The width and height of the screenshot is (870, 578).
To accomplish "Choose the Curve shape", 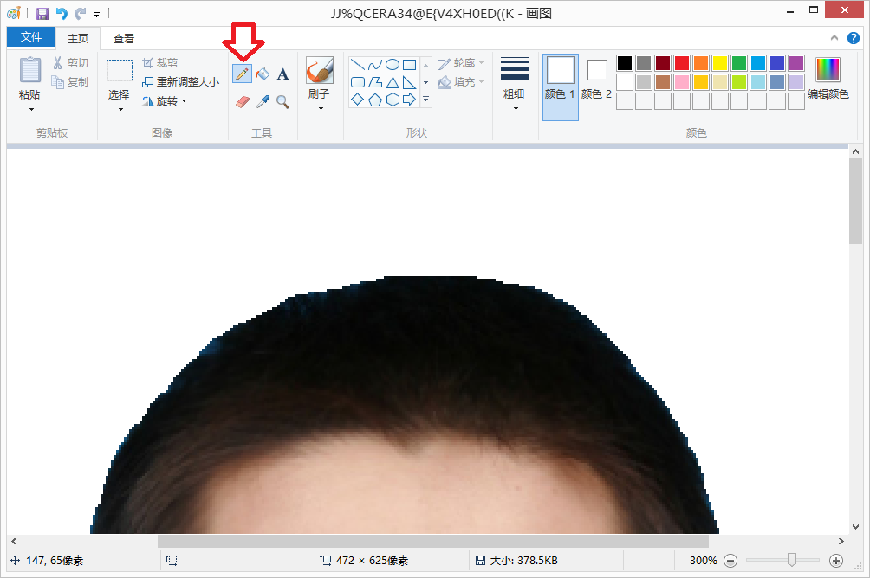I will (x=375, y=65).
